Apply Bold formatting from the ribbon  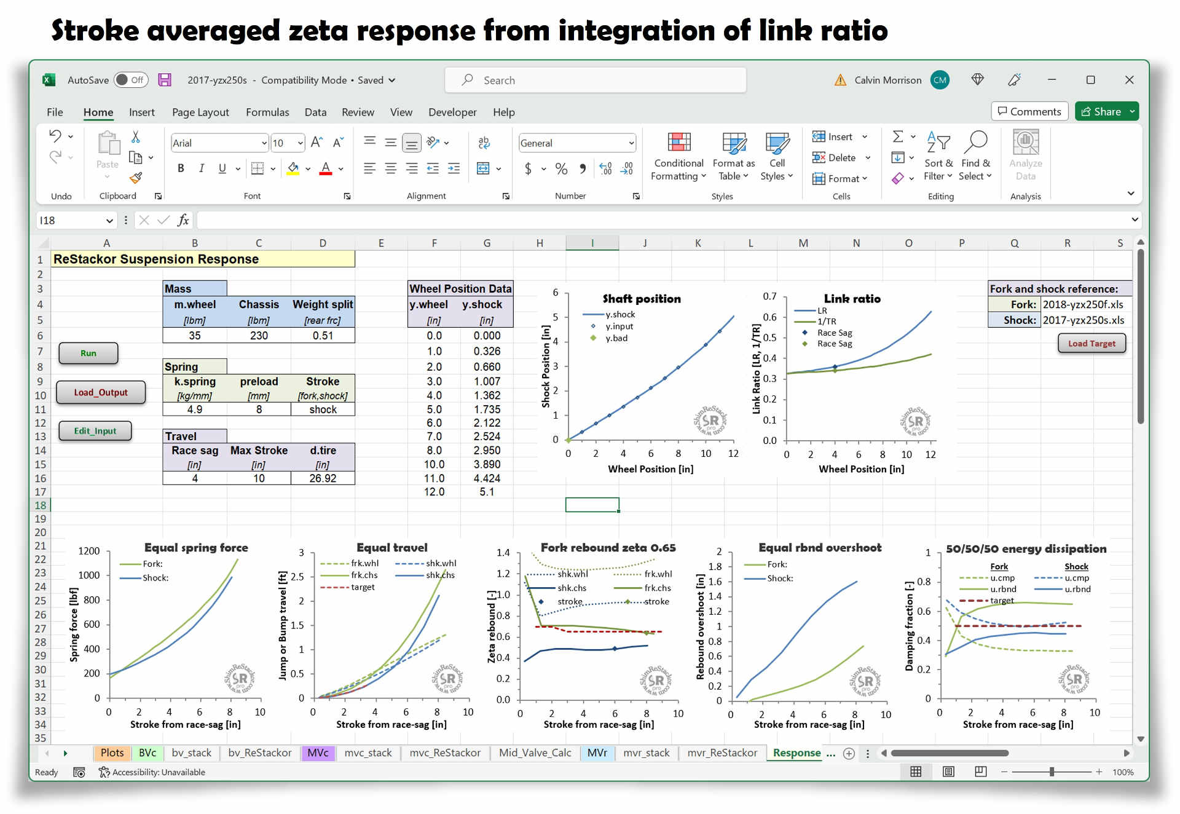(181, 168)
